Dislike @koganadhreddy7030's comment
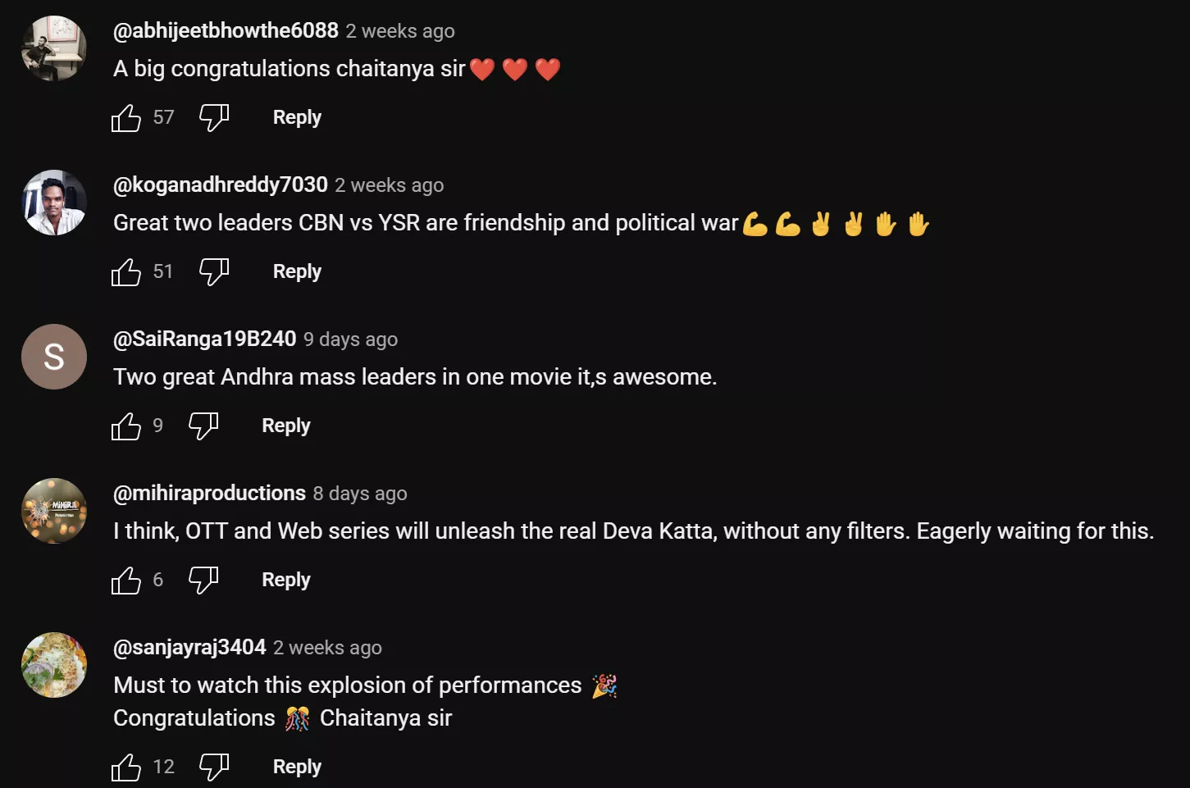 pos(213,271)
